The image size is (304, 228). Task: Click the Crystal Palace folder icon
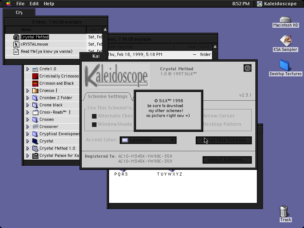(35, 156)
